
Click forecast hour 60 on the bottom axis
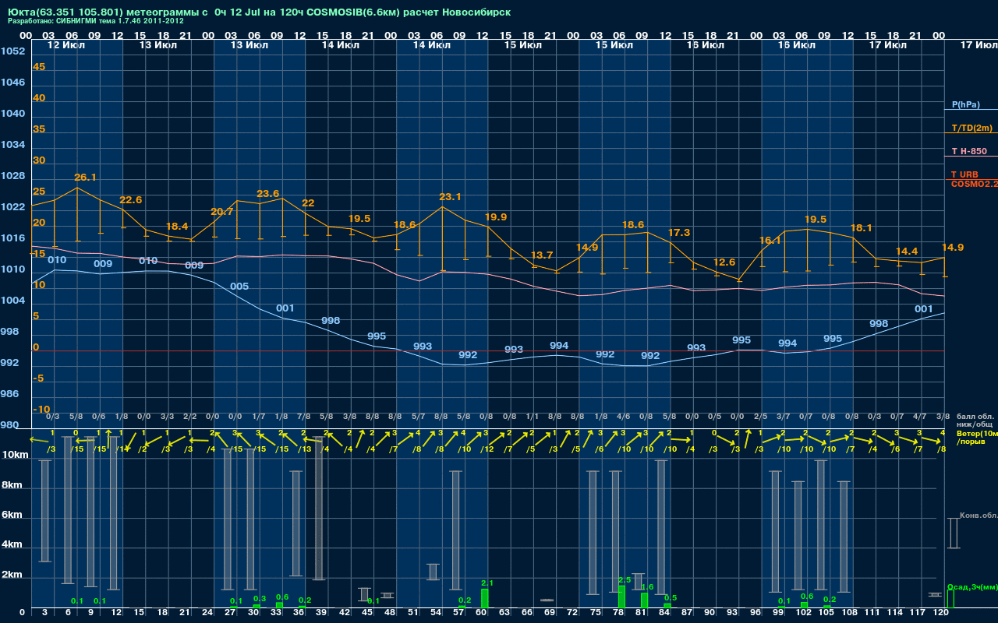click(483, 614)
